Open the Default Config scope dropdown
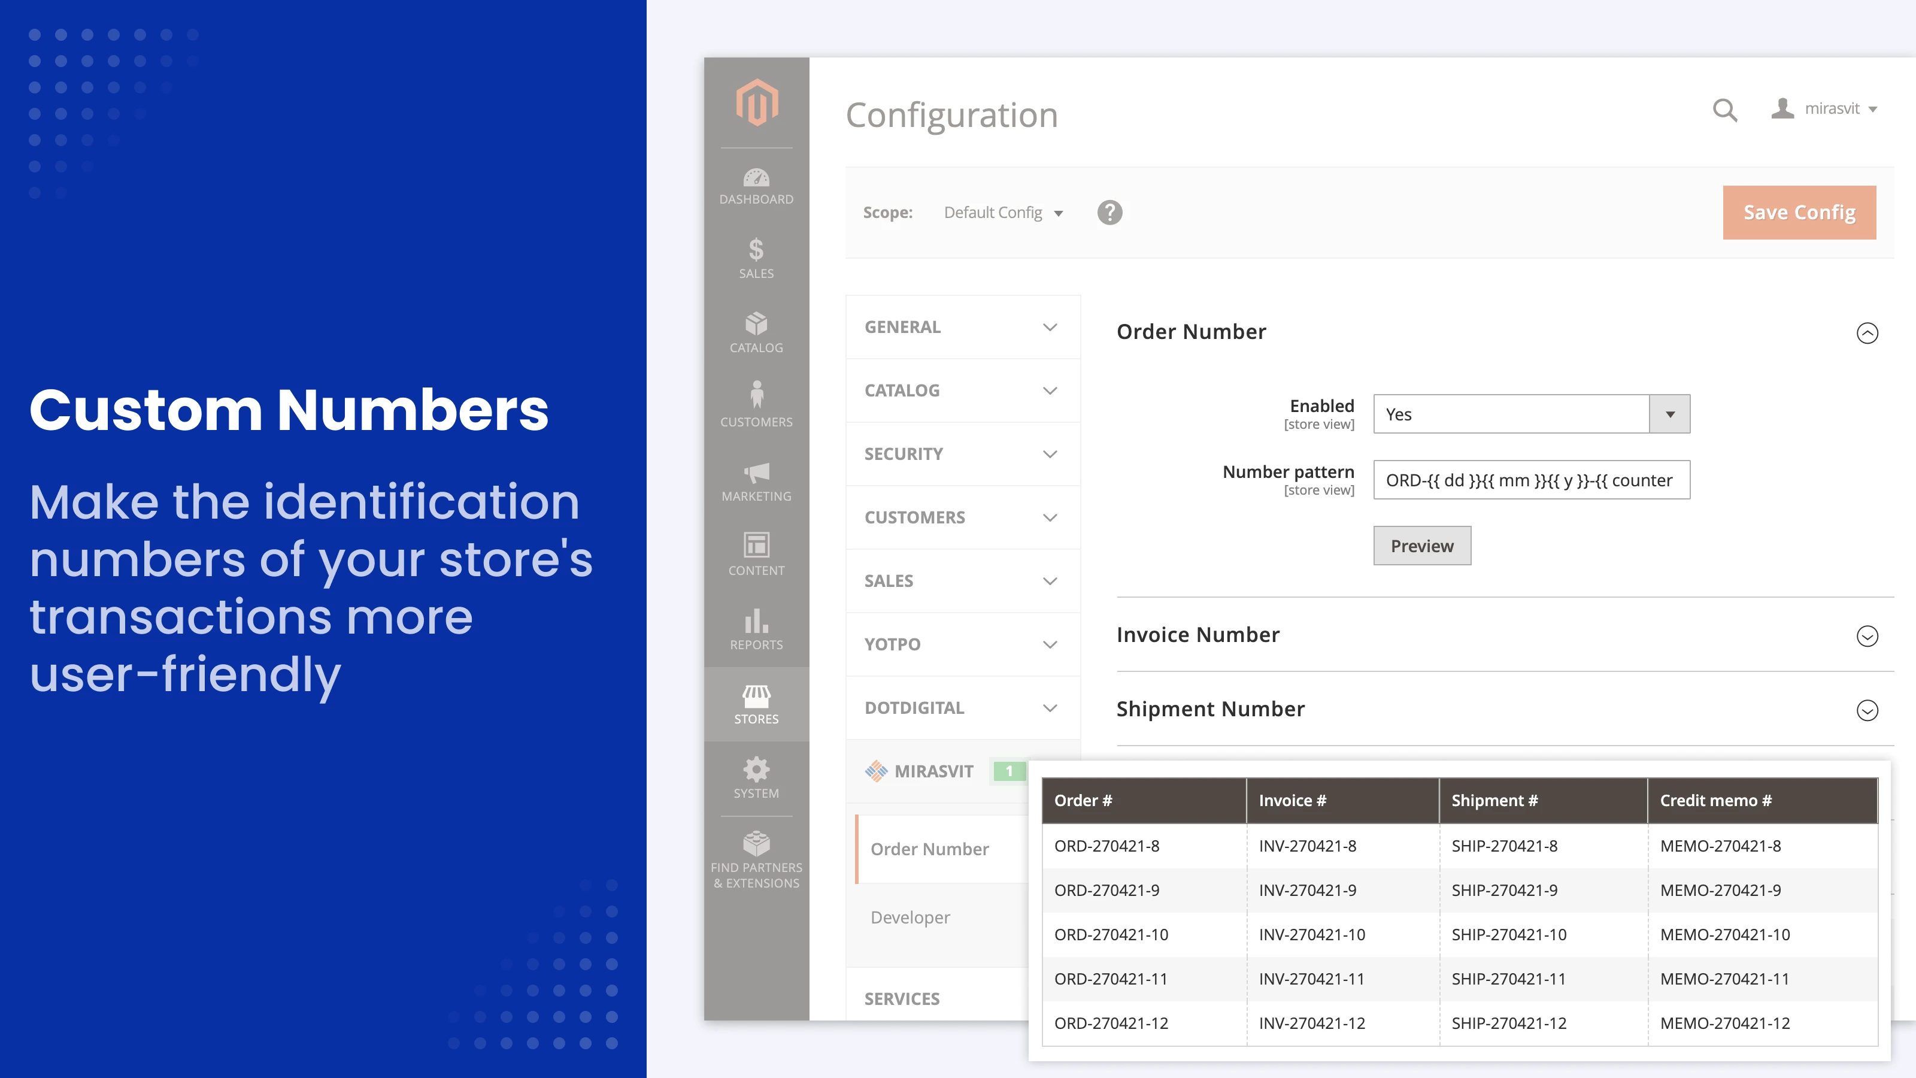Screen dimensions: 1916x1078 (1003, 213)
